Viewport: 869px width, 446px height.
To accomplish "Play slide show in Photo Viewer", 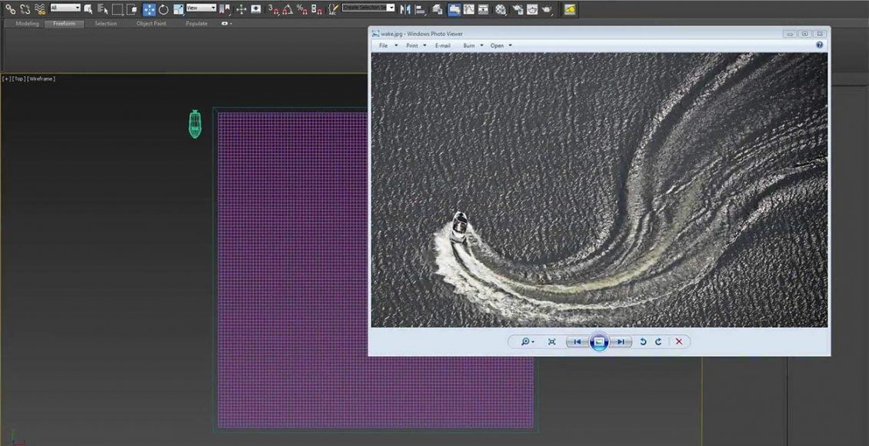I will click(x=598, y=341).
